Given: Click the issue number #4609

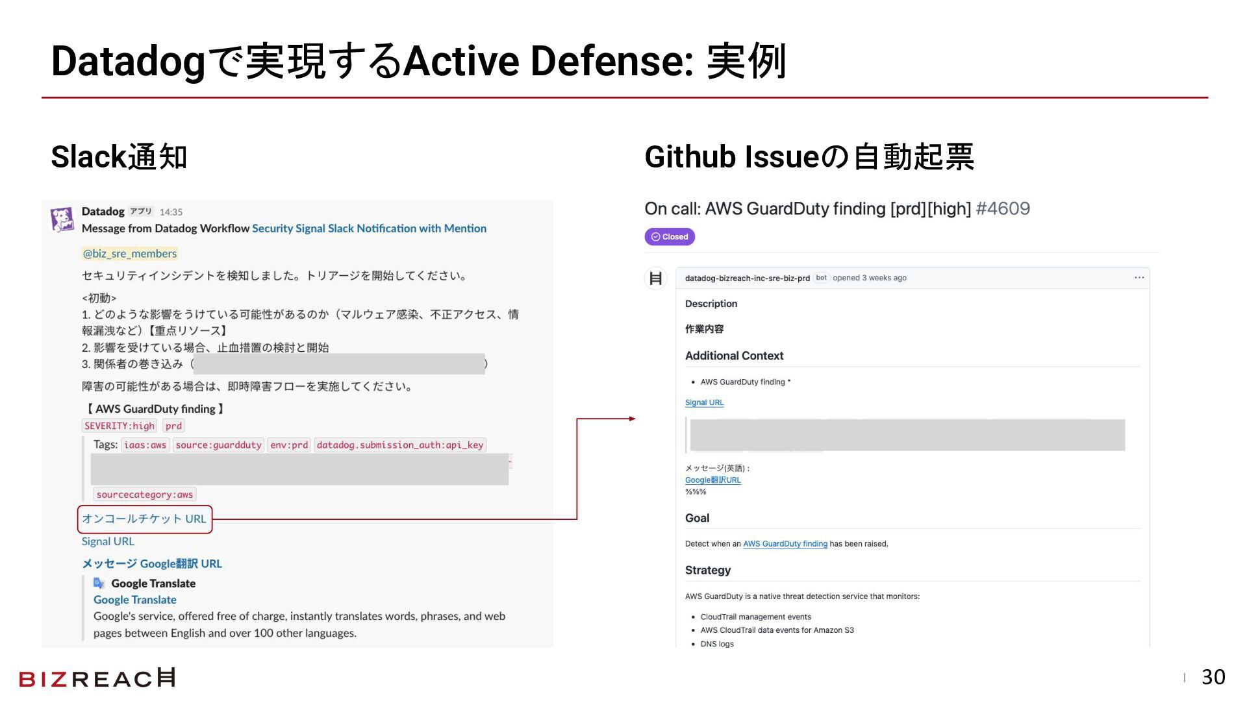Looking at the screenshot, I should (x=1002, y=209).
